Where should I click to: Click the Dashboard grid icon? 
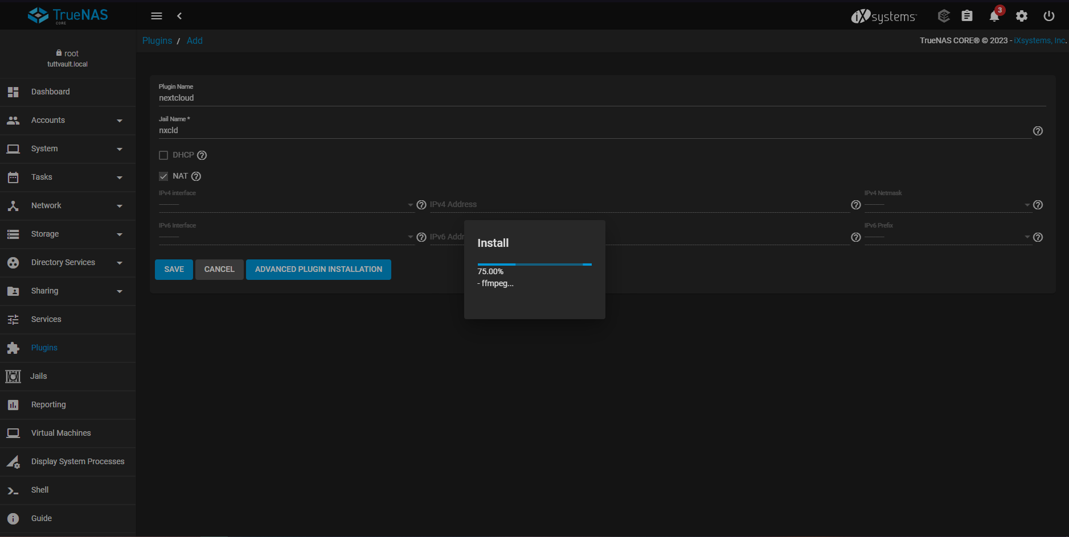click(x=13, y=92)
